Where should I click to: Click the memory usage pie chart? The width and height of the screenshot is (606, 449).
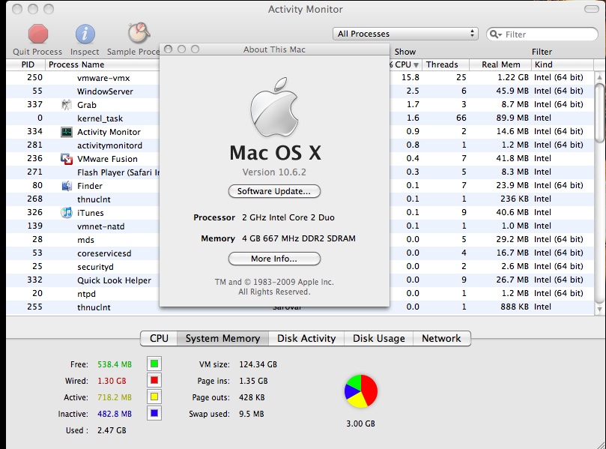click(x=361, y=391)
